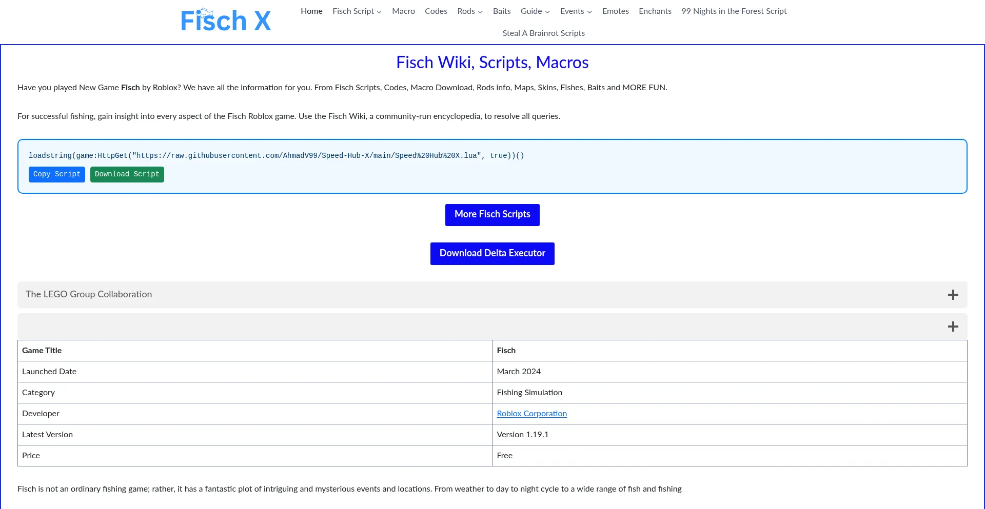
Task: Open 99 Nights in the Forest Script
Action: tap(734, 11)
